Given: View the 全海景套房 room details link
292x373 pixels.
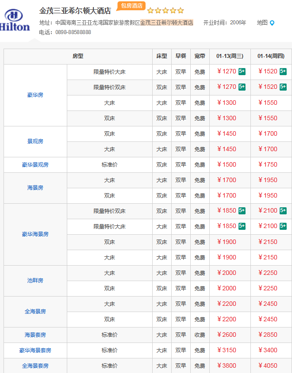Looking at the screenshot, I should pos(35,366).
